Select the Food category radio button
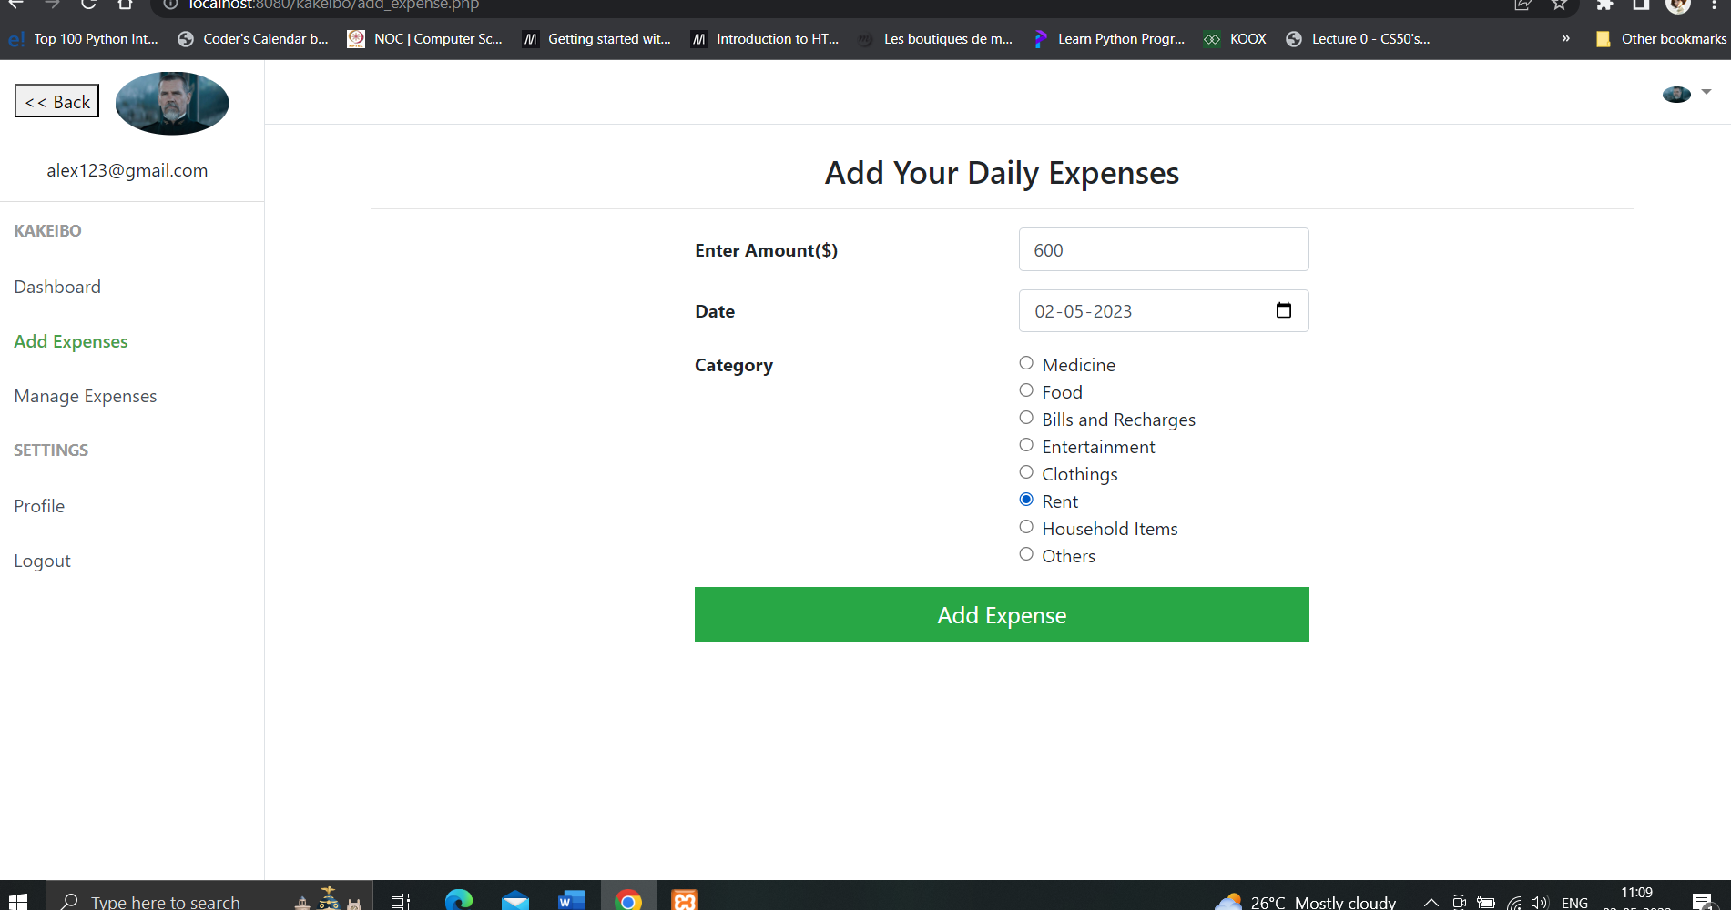The height and width of the screenshot is (910, 1731). click(x=1026, y=389)
